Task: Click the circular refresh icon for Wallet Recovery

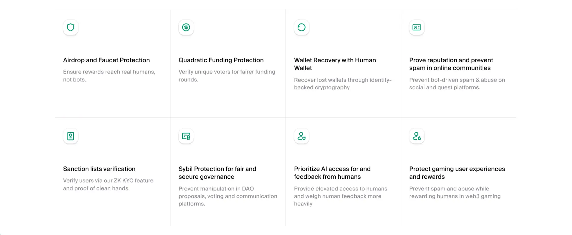Action: click(x=301, y=27)
